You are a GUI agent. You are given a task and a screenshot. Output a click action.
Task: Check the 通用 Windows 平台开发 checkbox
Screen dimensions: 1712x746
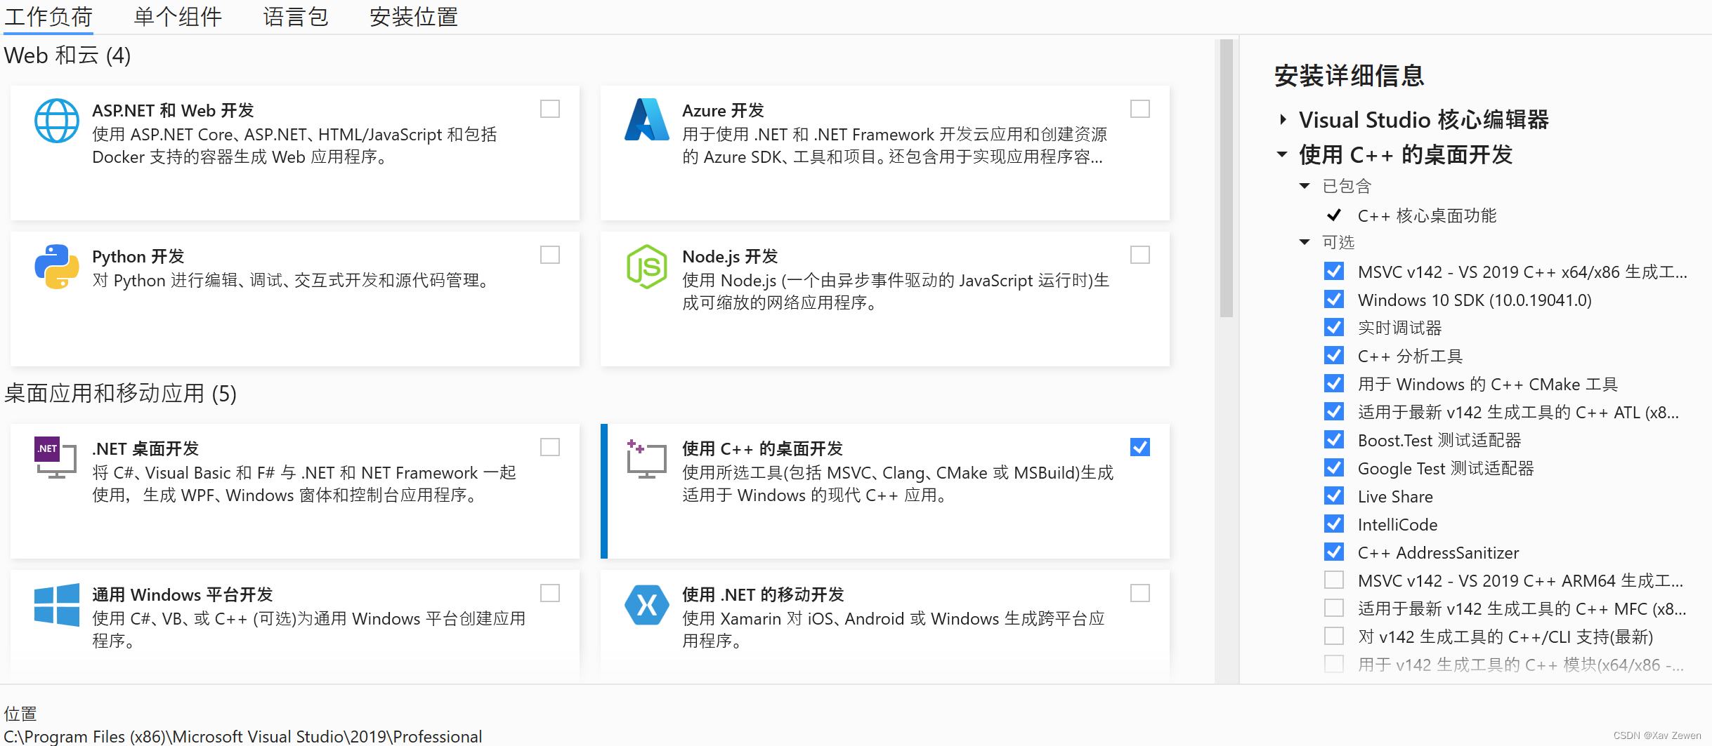[550, 593]
